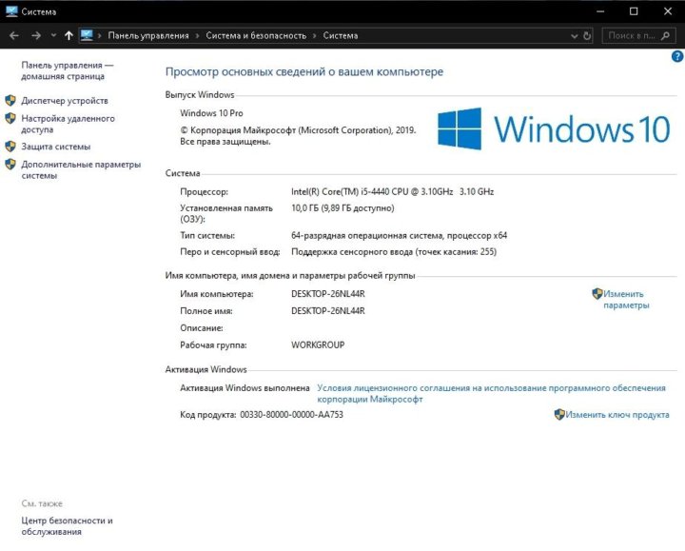The height and width of the screenshot is (551, 685).
Task: Click the Back navigation arrow
Action: tap(13, 35)
